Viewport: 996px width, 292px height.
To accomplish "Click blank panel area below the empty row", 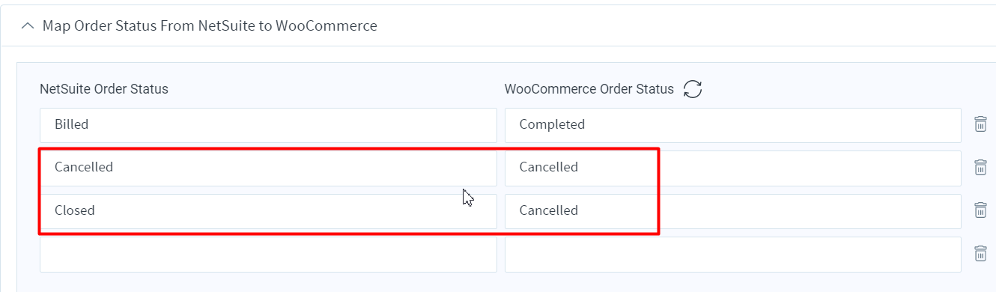I will [502, 282].
